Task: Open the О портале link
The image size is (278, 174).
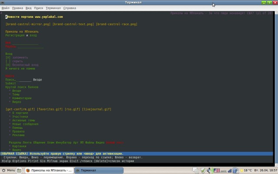Action: (20, 113)
